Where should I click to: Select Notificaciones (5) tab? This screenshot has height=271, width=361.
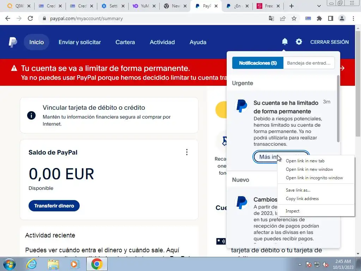tap(258, 63)
